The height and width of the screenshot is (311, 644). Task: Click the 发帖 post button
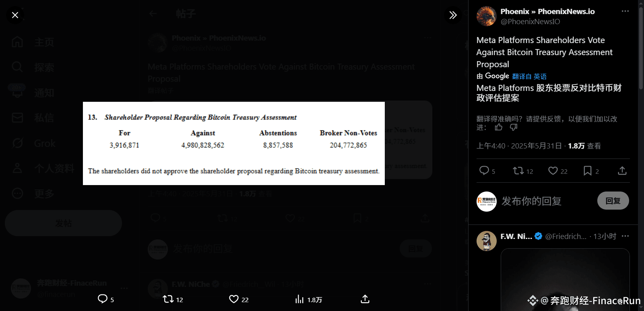[63, 223]
